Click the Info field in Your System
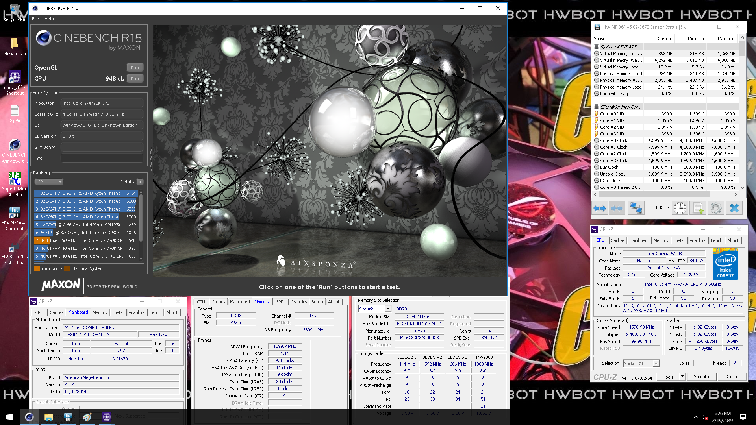 [x=102, y=158]
